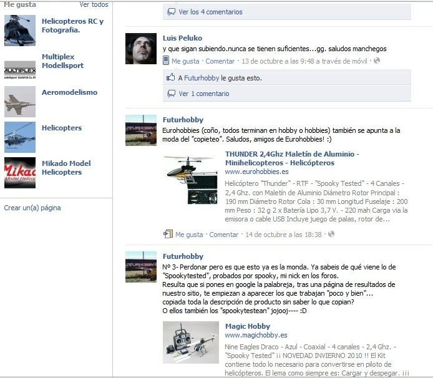Open the "Helicopteros RC y Fotografia." page link
Screen dimensions: 433x378
tap(72, 26)
